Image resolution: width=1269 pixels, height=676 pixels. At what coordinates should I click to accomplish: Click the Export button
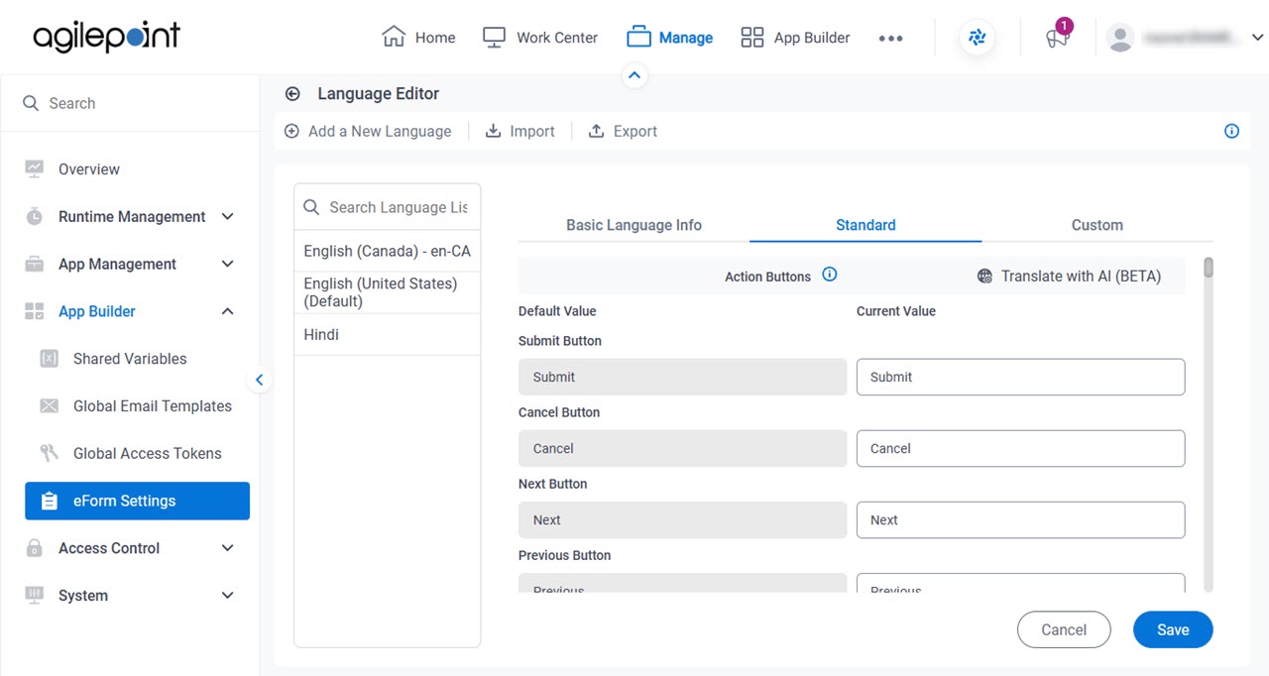click(623, 131)
